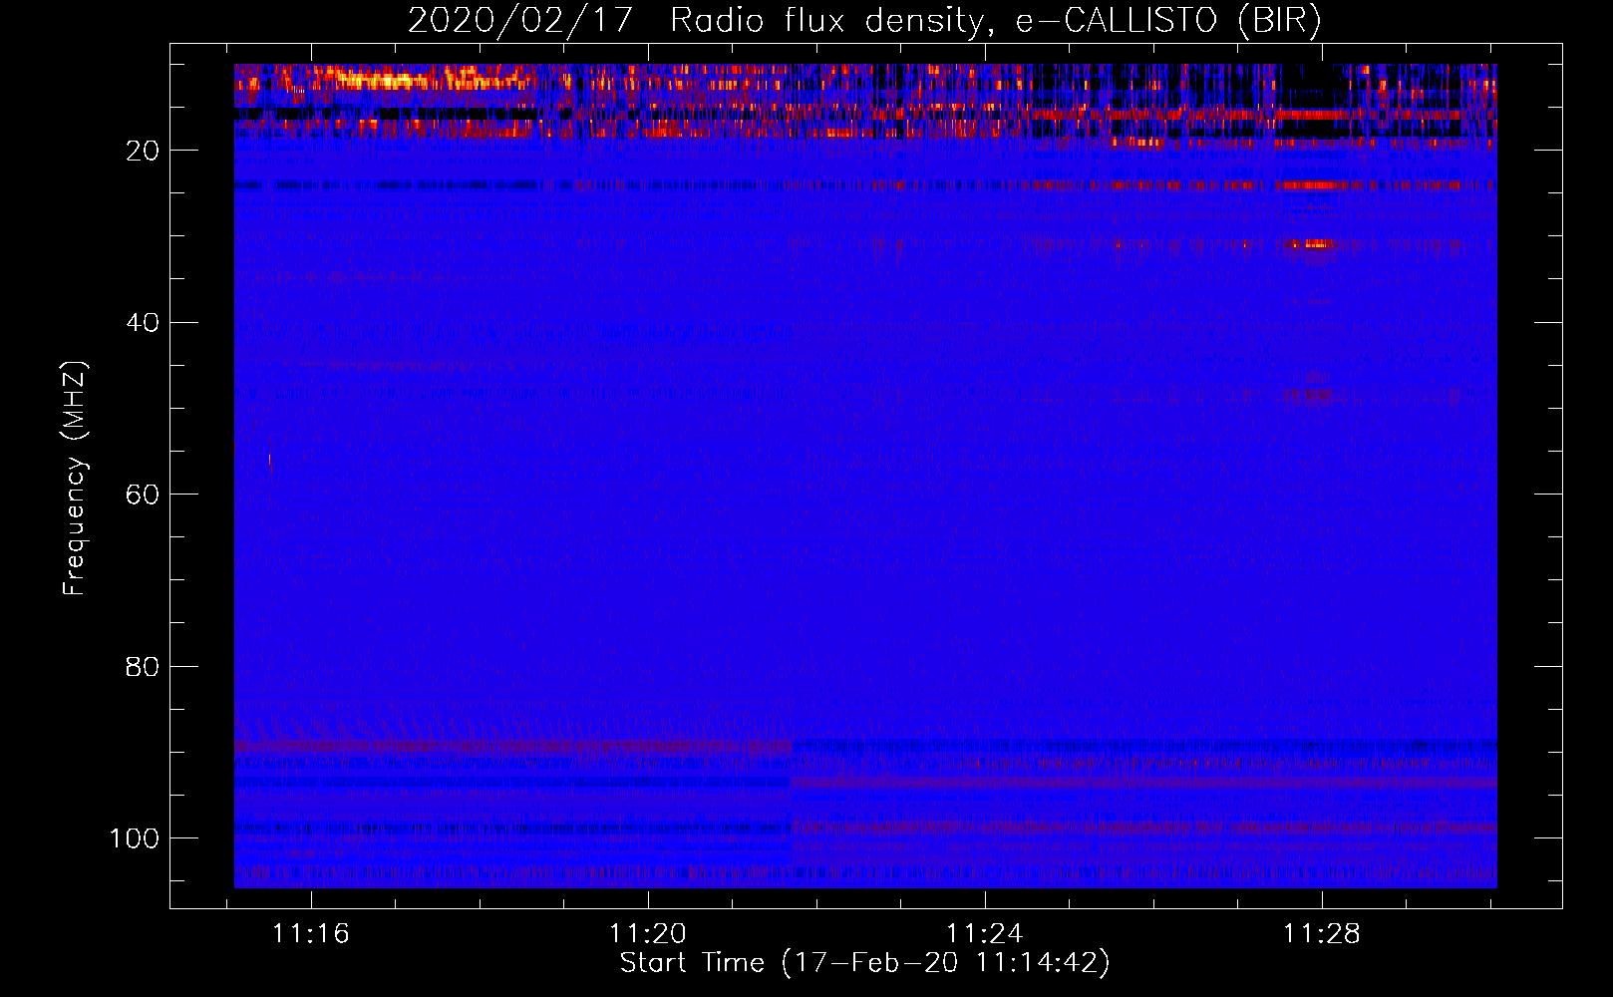
Task: Click the 80 MHz frequency tick label
Action: 143,666
